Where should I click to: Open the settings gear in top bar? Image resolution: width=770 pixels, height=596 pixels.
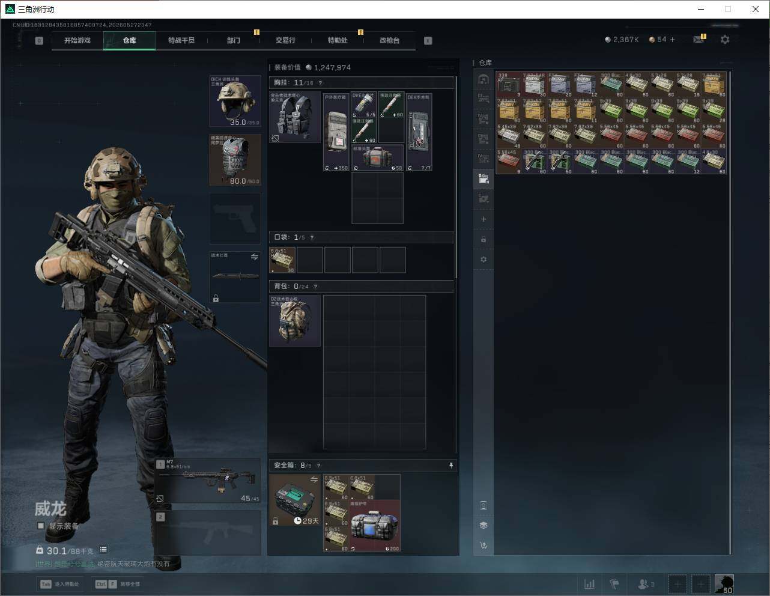pyautogui.click(x=725, y=40)
